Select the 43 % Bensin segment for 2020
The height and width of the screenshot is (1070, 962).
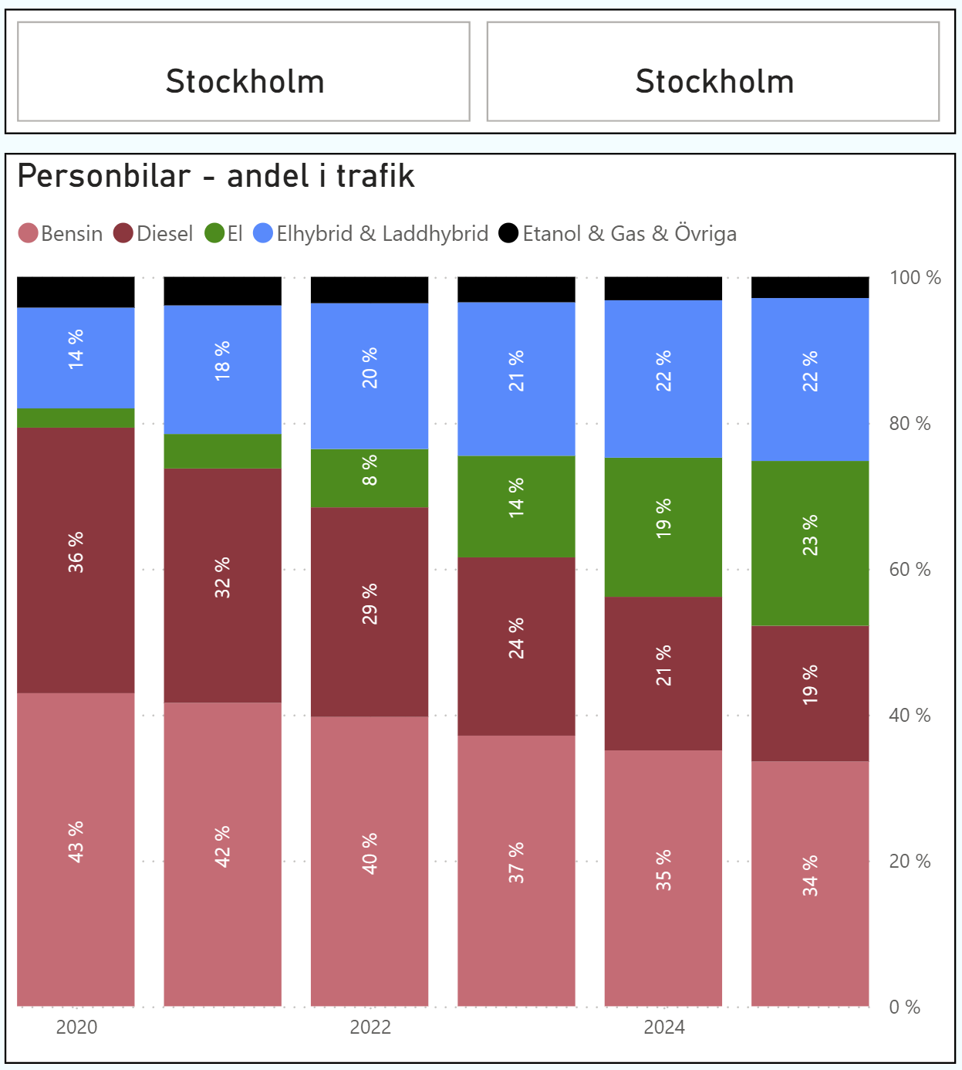click(x=76, y=849)
